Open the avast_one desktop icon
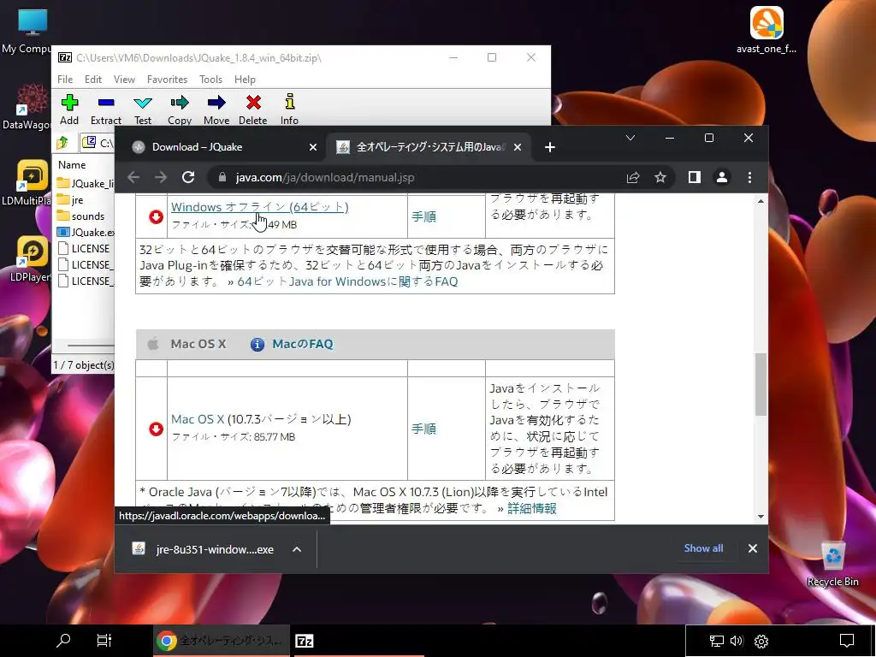876x657 pixels. click(x=766, y=30)
